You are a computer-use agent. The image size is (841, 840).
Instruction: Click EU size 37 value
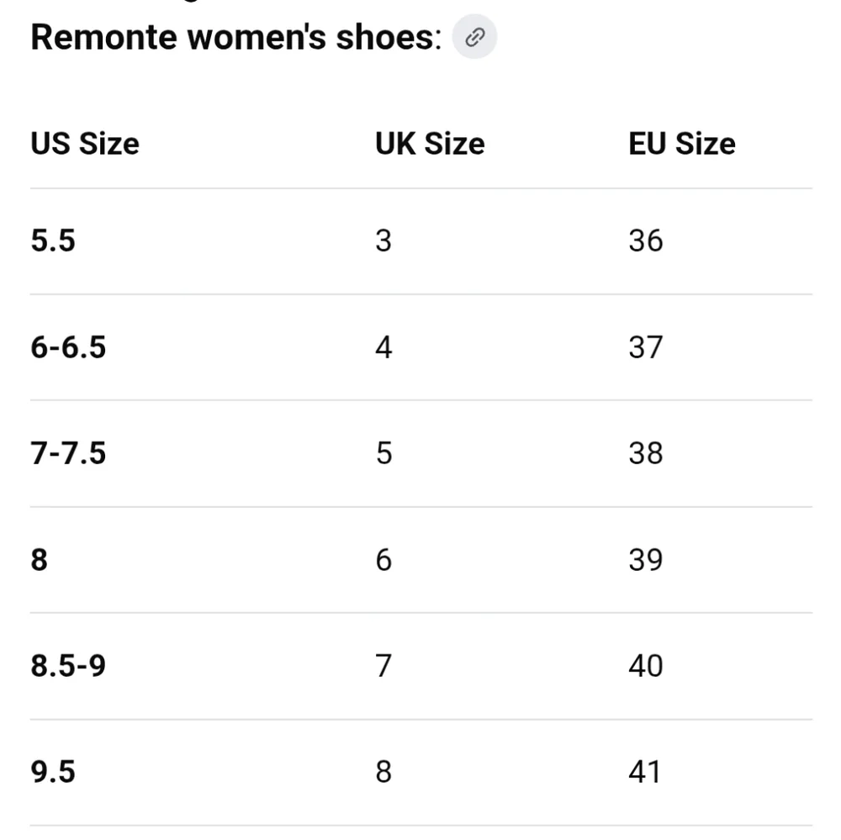tap(645, 347)
